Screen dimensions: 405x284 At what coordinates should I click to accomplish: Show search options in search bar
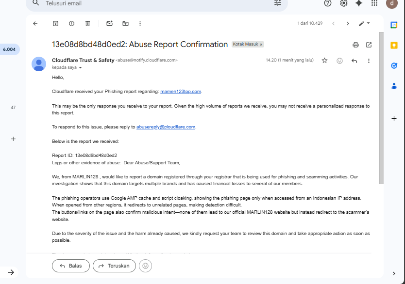pos(278,3)
